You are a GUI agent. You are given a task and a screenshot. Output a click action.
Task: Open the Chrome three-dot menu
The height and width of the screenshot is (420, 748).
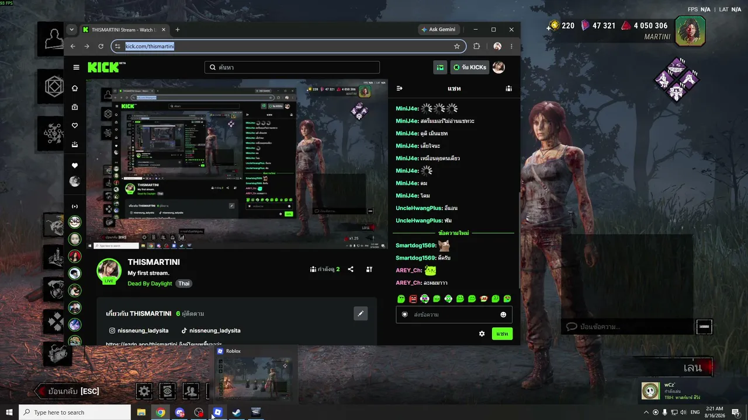pos(511,46)
